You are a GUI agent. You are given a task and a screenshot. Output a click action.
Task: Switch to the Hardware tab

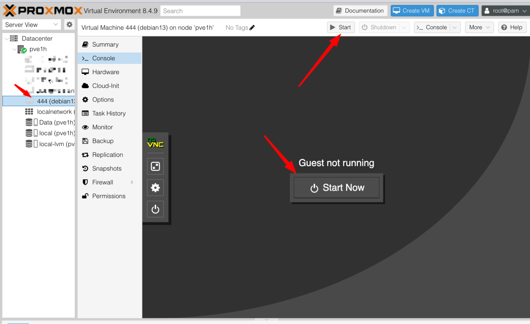pos(106,72)
